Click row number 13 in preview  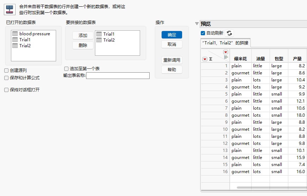(x=215, y=151)
